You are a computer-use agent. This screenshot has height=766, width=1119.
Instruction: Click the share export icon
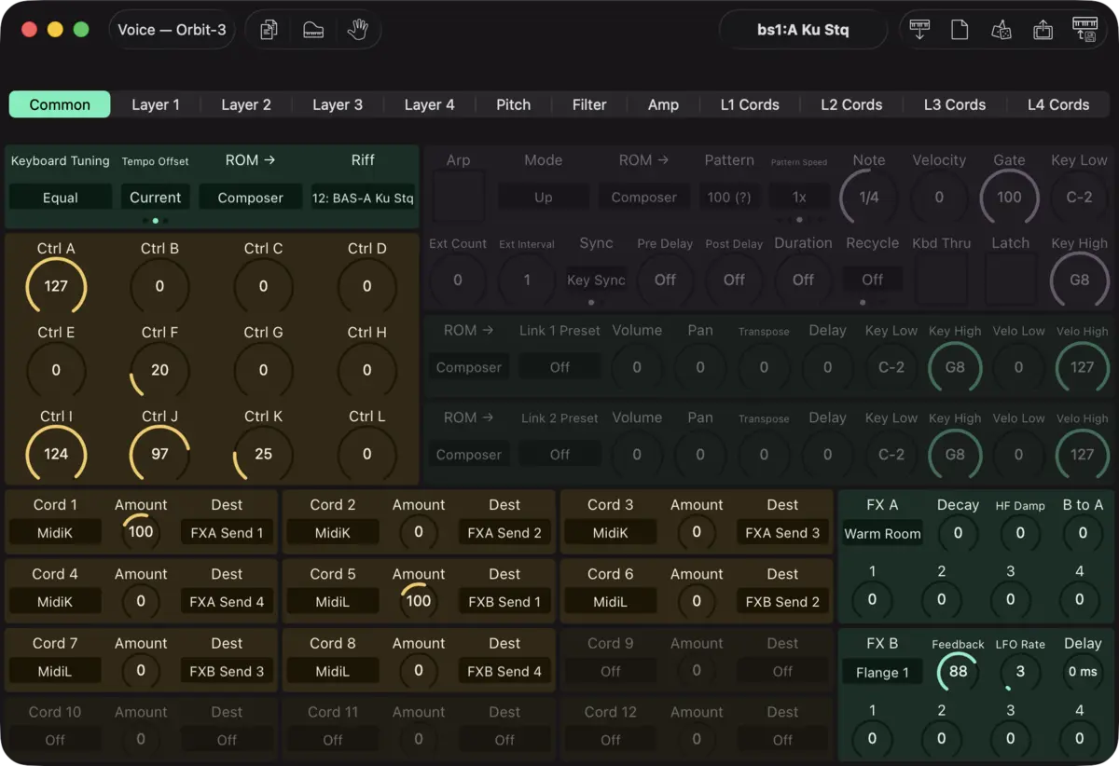pos(1043,30)
